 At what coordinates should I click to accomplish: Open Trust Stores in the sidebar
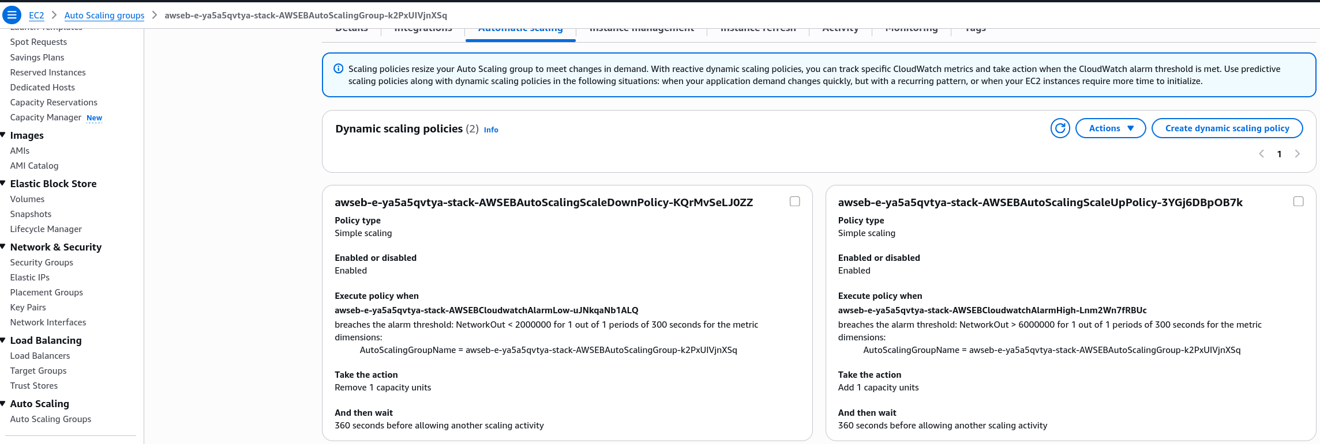34,386
